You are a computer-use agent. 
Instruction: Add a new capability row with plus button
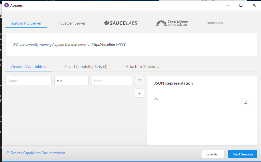coord(139,93)
